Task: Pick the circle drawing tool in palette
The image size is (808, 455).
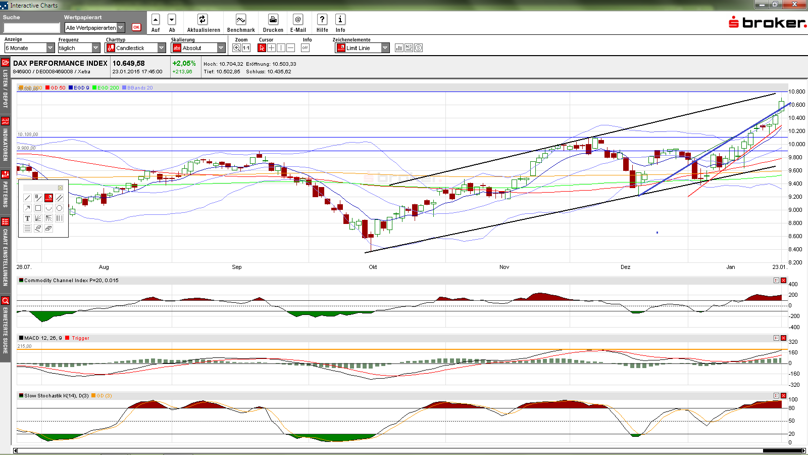Action: point(59,208)
